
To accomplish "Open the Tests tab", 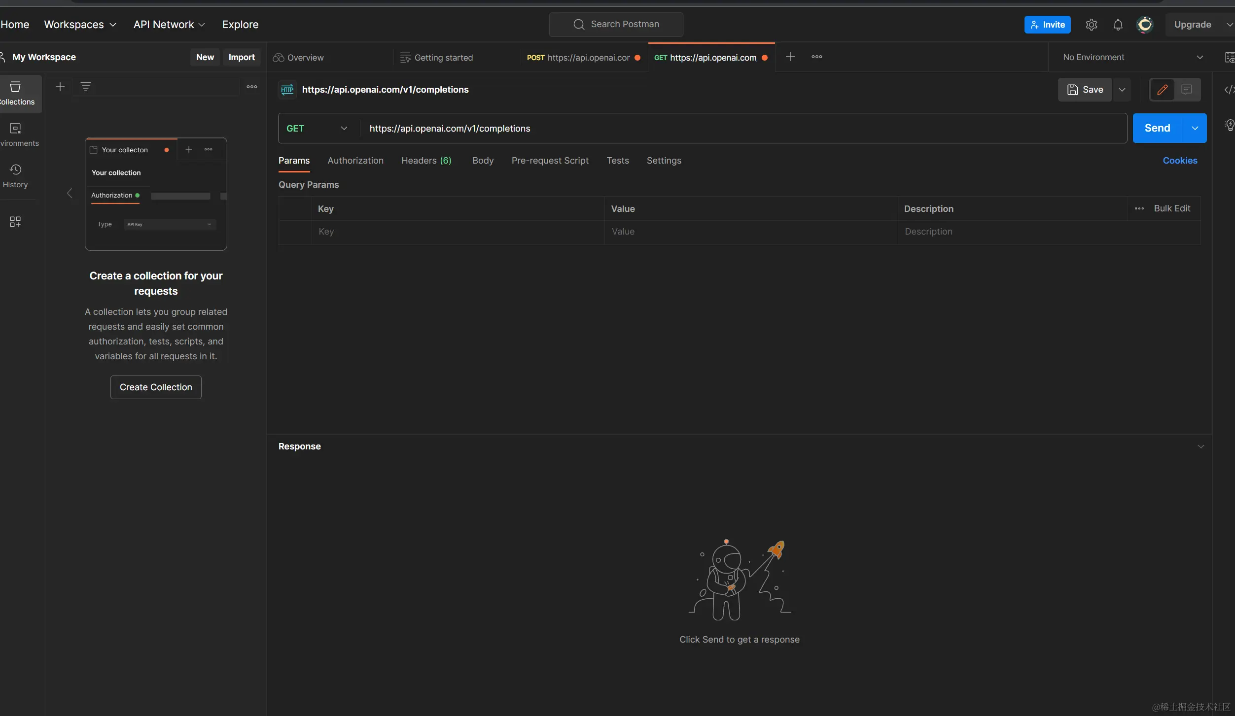I will point(617,161).
